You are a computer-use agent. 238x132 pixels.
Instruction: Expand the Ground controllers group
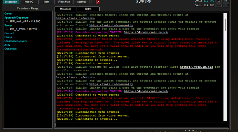9,33
